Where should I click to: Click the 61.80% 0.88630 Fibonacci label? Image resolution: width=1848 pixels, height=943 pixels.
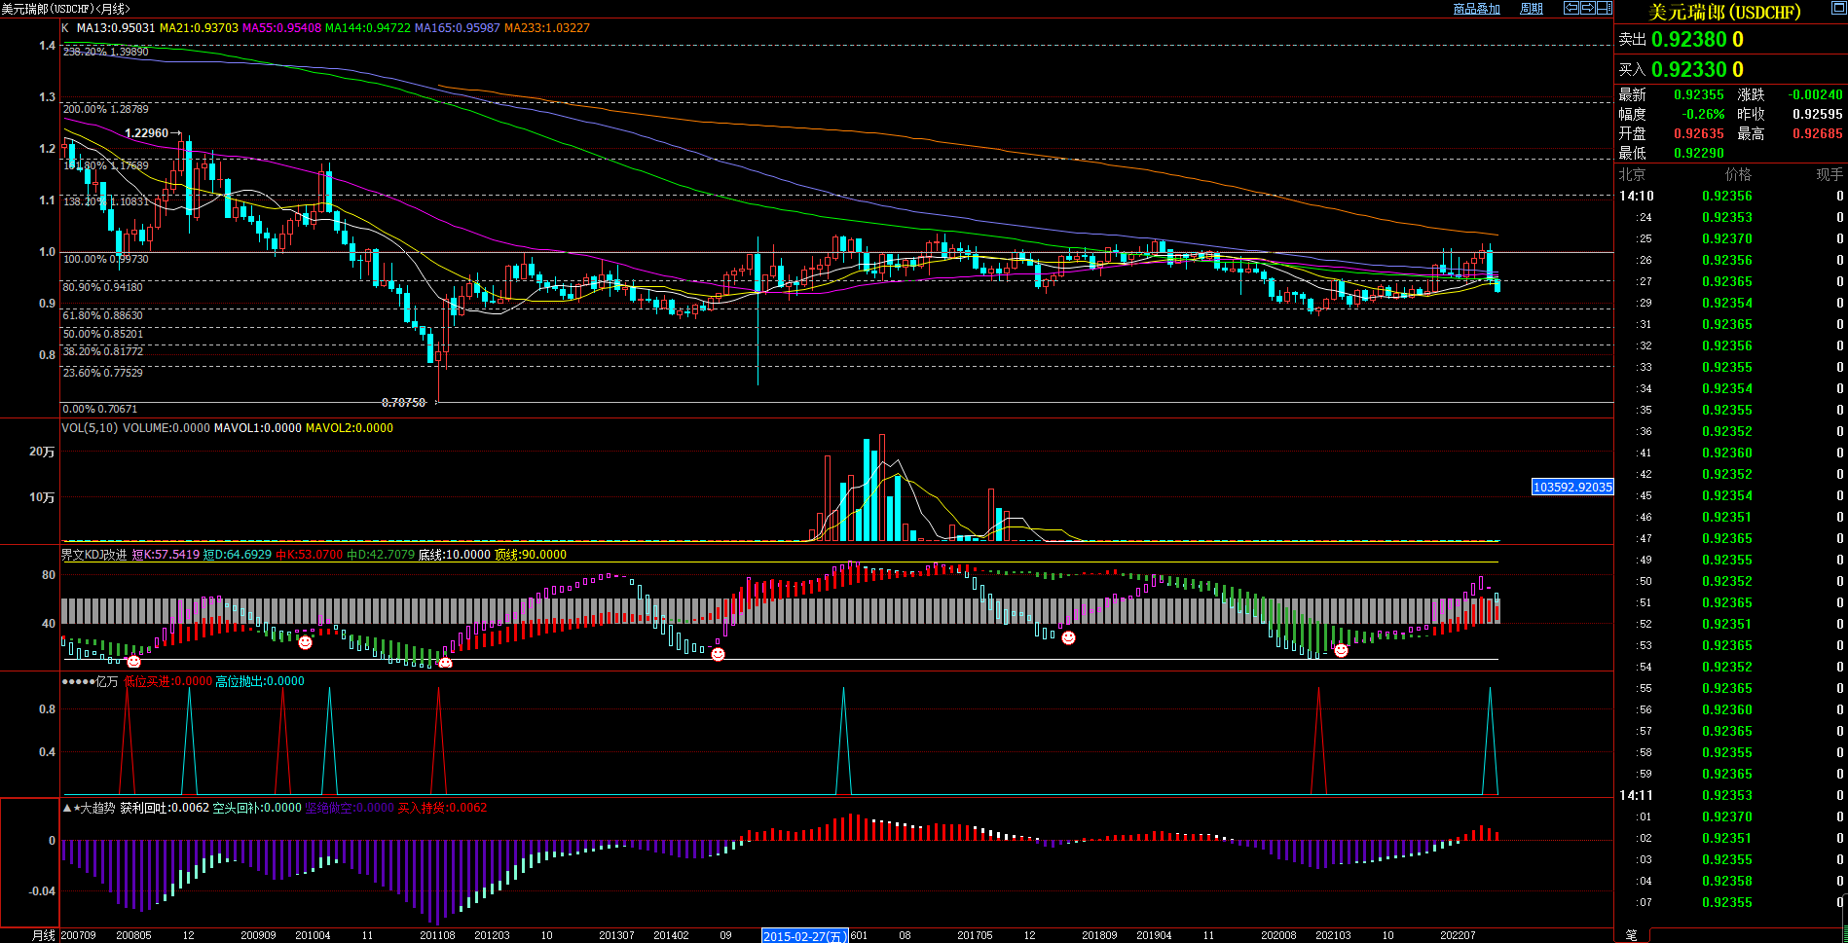(103, 315)
